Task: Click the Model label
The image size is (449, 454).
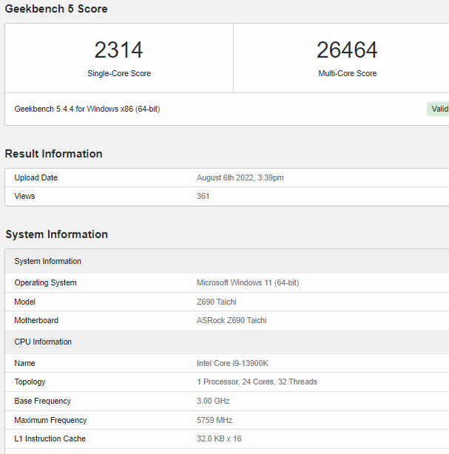Action: [x=25, y=302]
